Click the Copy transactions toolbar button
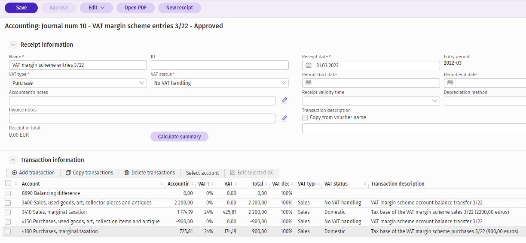Image resolution: width=526 pixels, height=243 pixels. point(89,173)
